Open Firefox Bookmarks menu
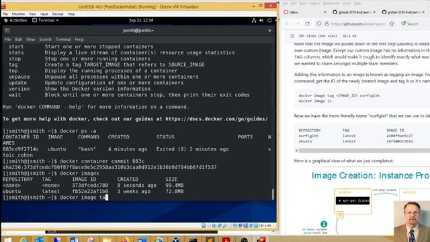The width and height of the screenshot is (430, 242). [331, 3]
